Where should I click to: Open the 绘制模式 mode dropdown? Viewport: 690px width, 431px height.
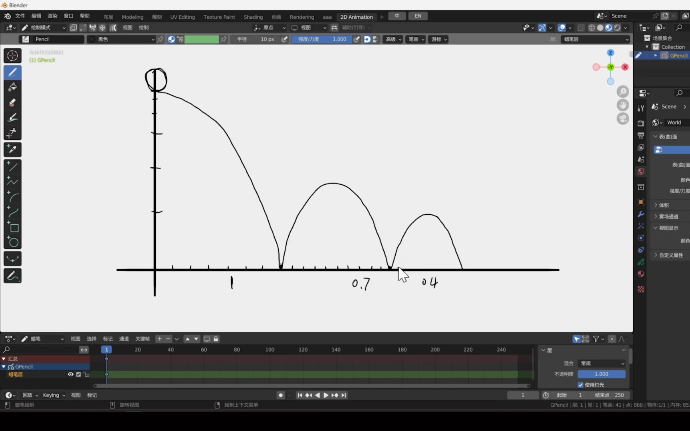pos(43,28)
